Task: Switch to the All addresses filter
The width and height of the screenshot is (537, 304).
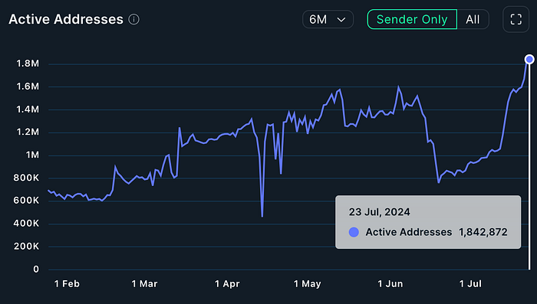Action: [x=473, y=19]
